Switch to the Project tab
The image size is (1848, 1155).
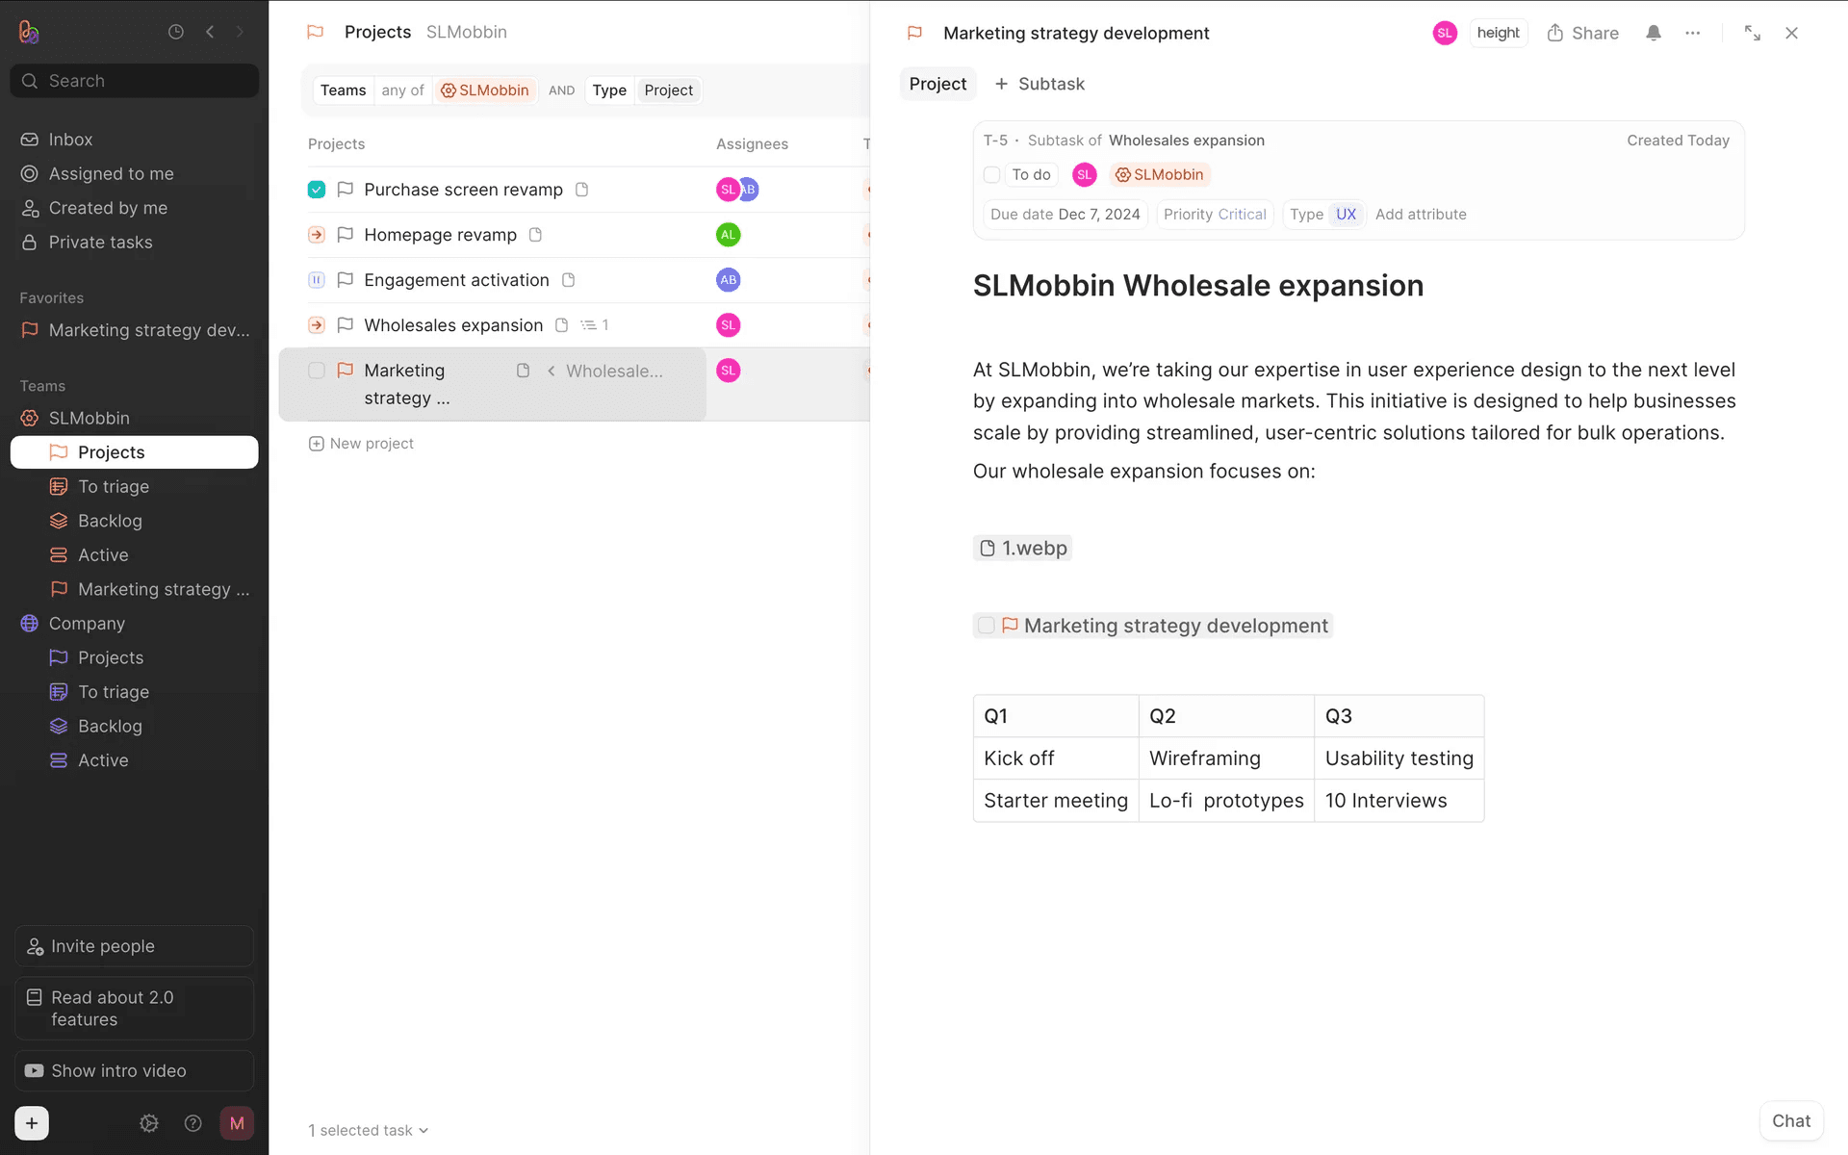(x=937, y=84)
